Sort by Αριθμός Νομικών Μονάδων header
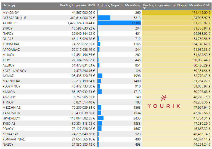212x149 pixels. tap(119, 5)
